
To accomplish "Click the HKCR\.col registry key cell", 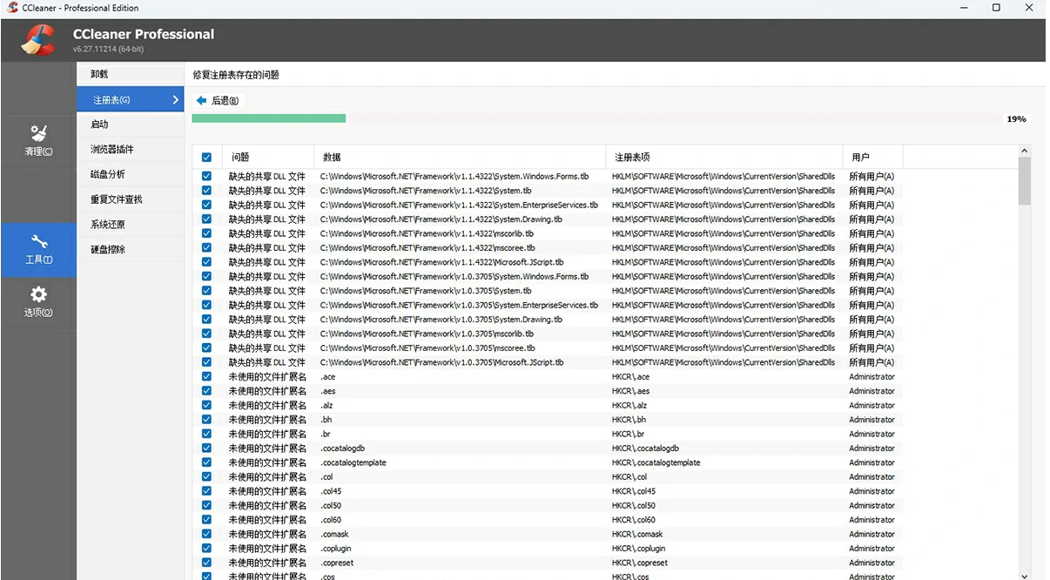I will coord(629,477).
